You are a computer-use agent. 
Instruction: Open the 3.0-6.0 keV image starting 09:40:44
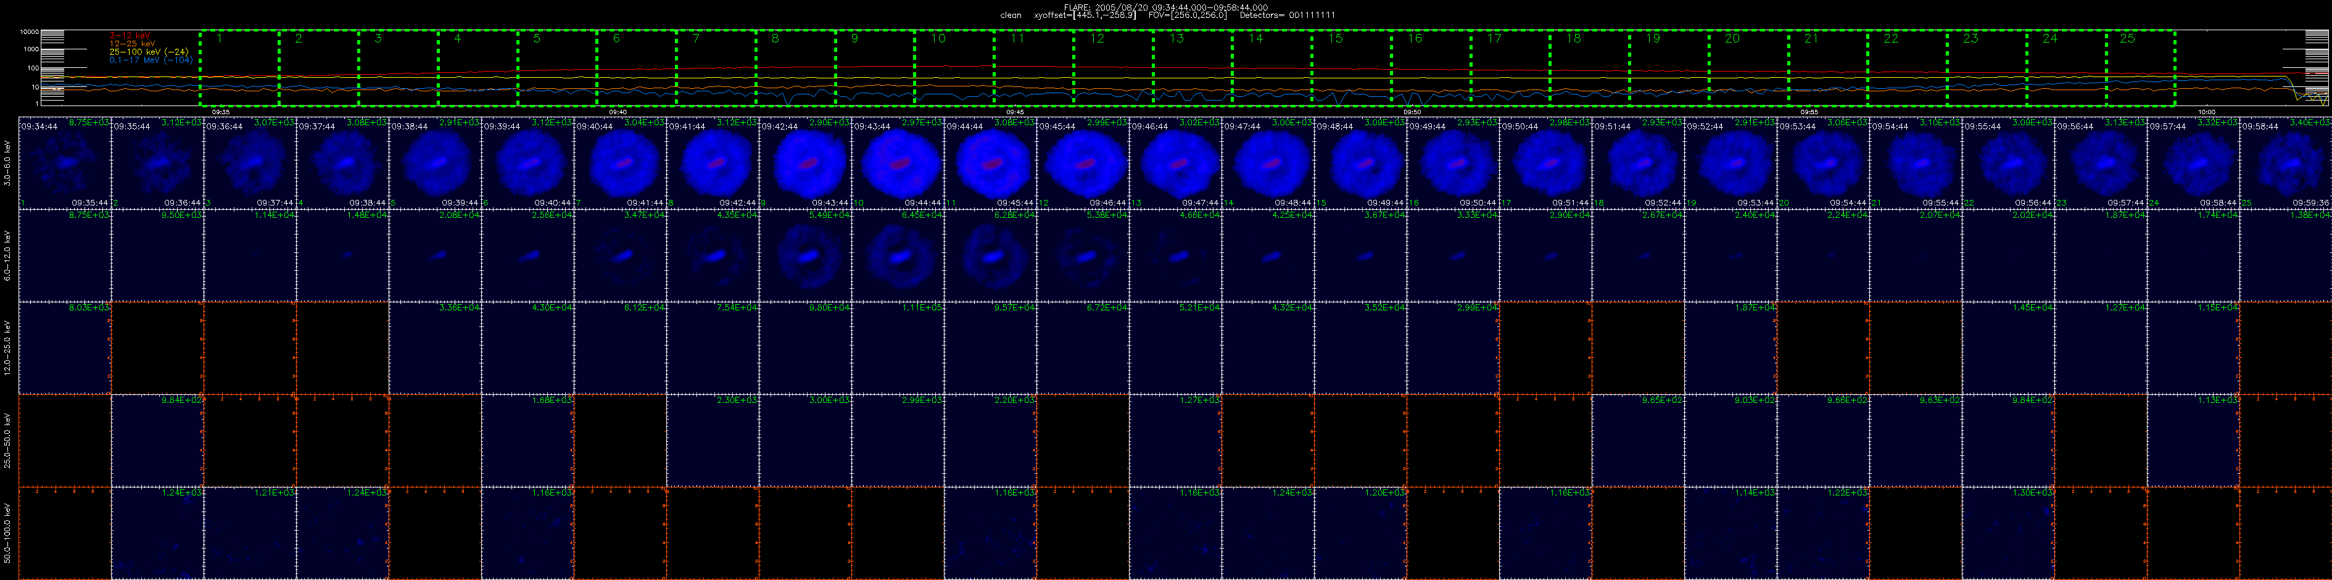click(620, 163)
